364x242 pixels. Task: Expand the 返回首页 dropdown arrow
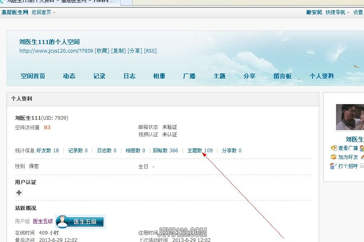coord(54,13)
